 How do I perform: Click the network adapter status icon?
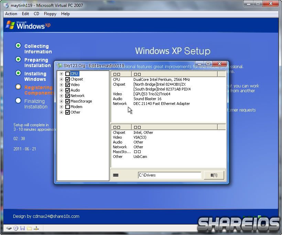36,228
